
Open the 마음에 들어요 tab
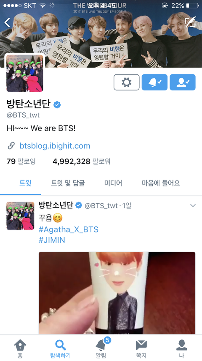[161, 183]
